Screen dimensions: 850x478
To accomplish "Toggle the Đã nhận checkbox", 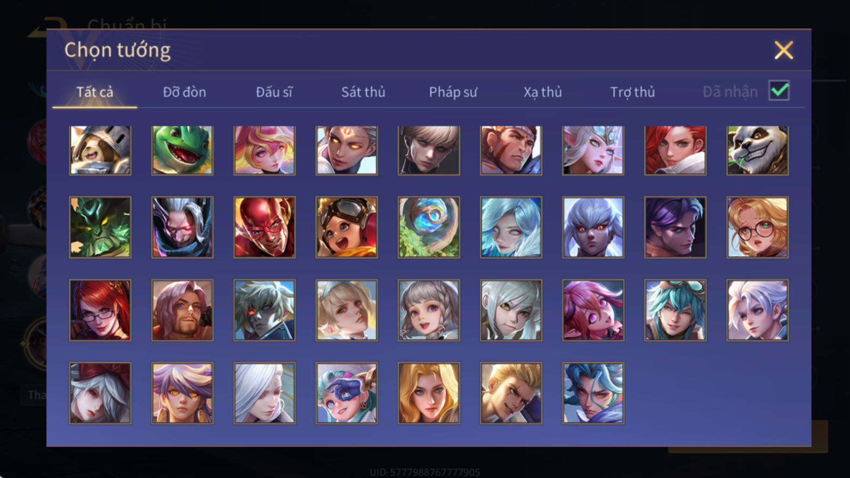I will pyautogui.click(x=779, y=91).
